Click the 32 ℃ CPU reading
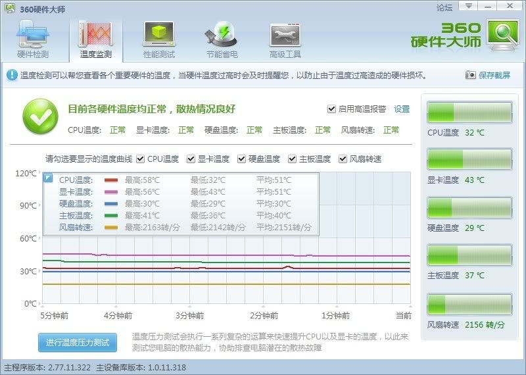 tap(475, 133)
